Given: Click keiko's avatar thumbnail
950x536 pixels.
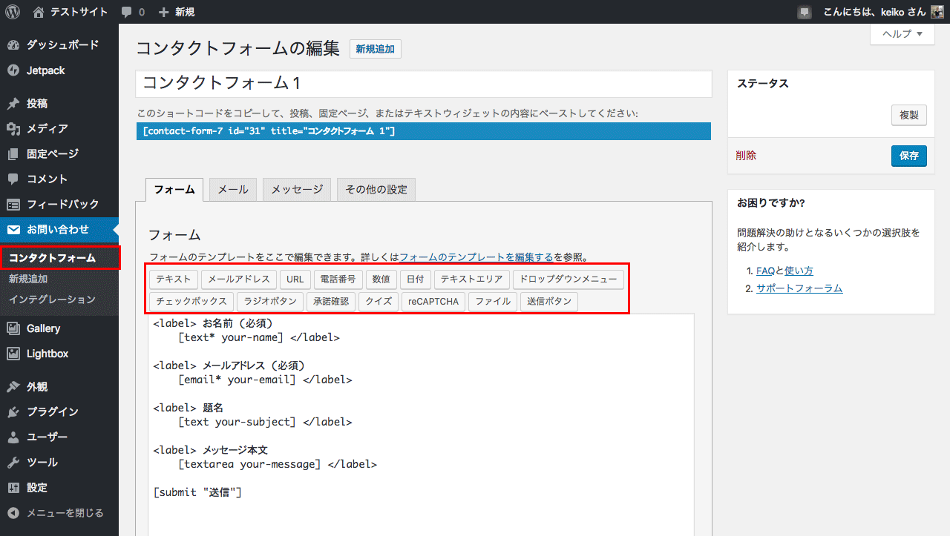Looking at the screenshot, I should pyautogui.click(x=937, y=12).
